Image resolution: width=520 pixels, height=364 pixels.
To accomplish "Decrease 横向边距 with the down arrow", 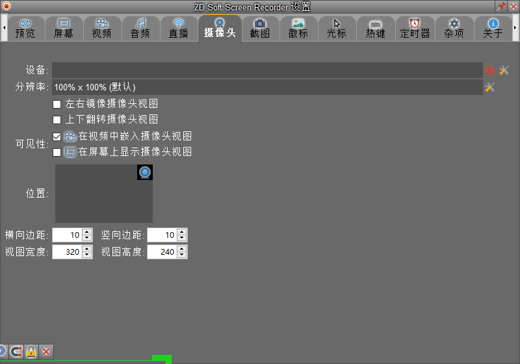I will 87,239.
